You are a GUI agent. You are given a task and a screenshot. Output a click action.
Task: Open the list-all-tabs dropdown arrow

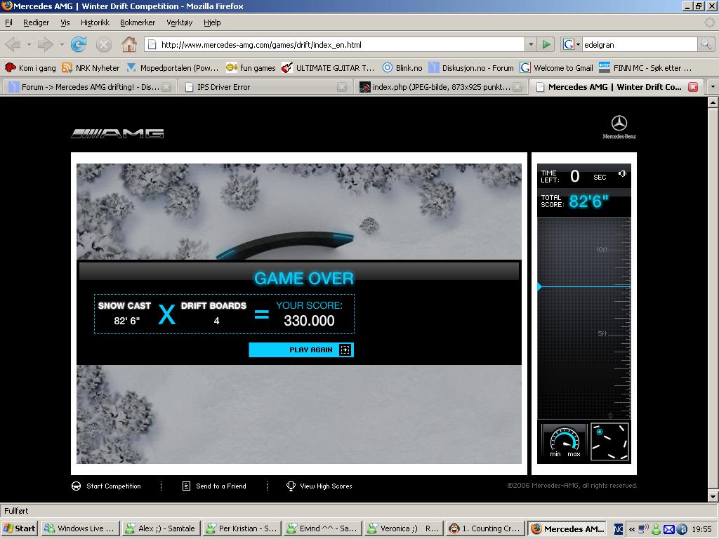pyautogui.click(x=713, y=86)
